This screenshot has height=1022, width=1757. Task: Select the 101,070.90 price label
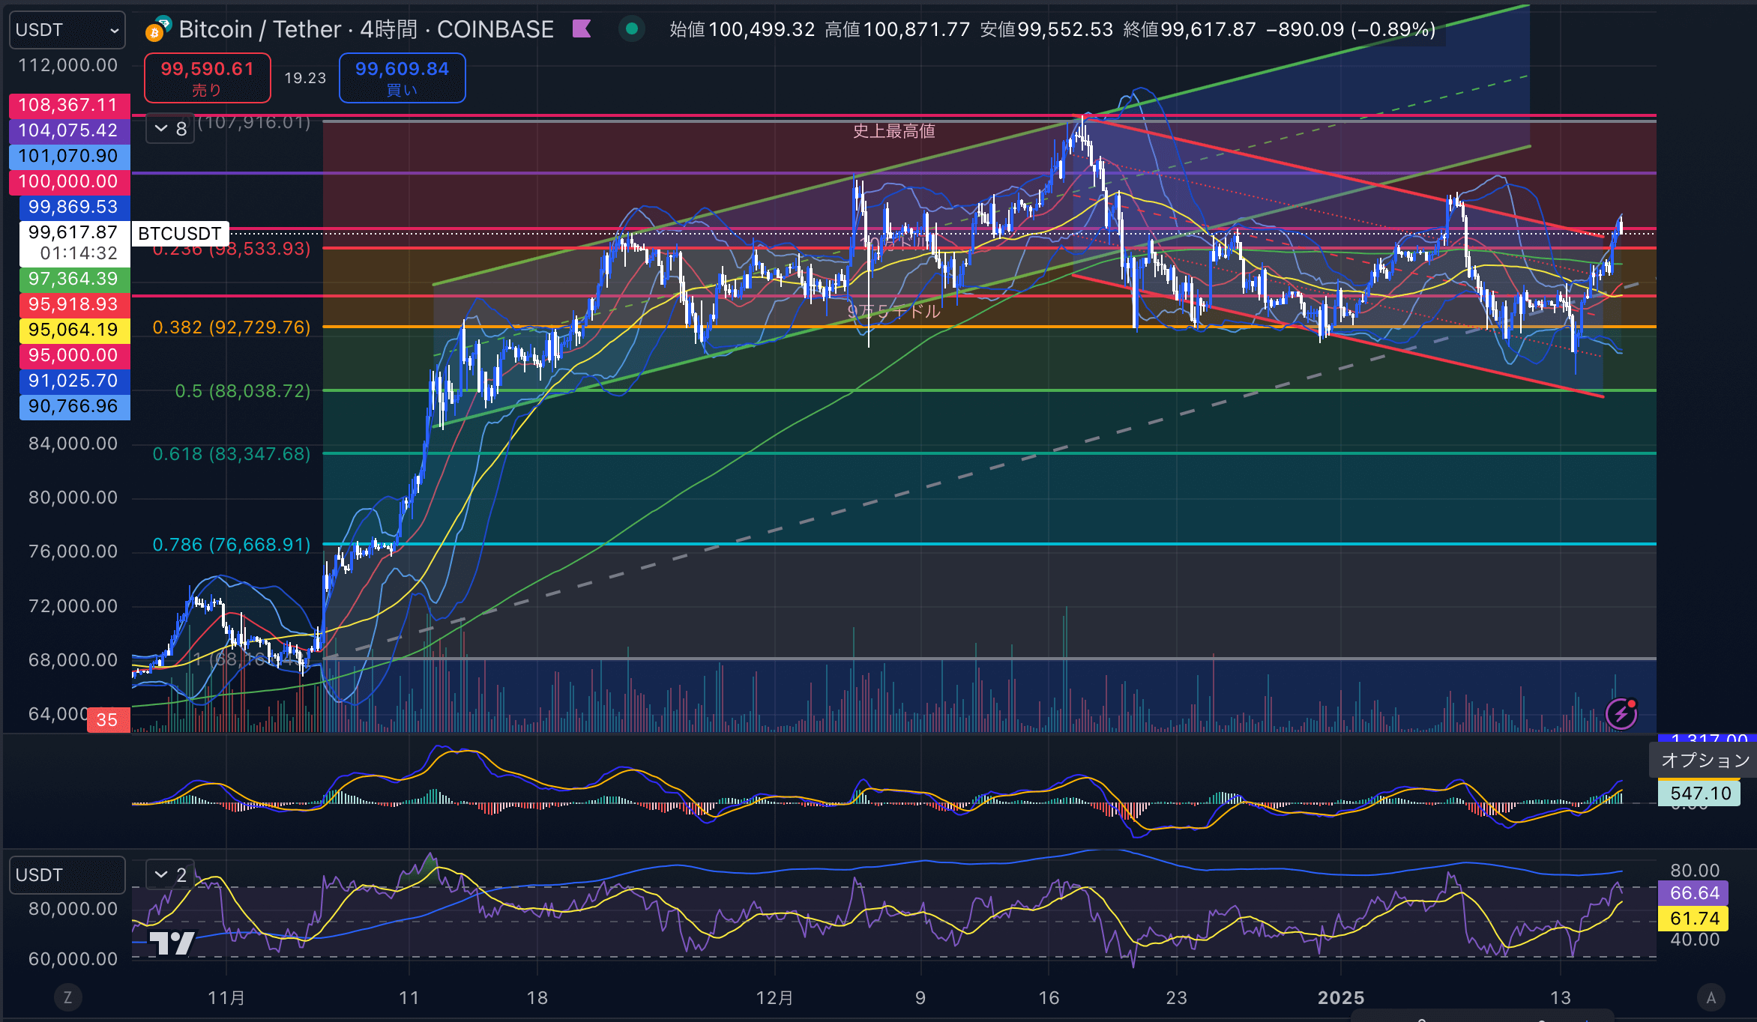pos(69,156)
